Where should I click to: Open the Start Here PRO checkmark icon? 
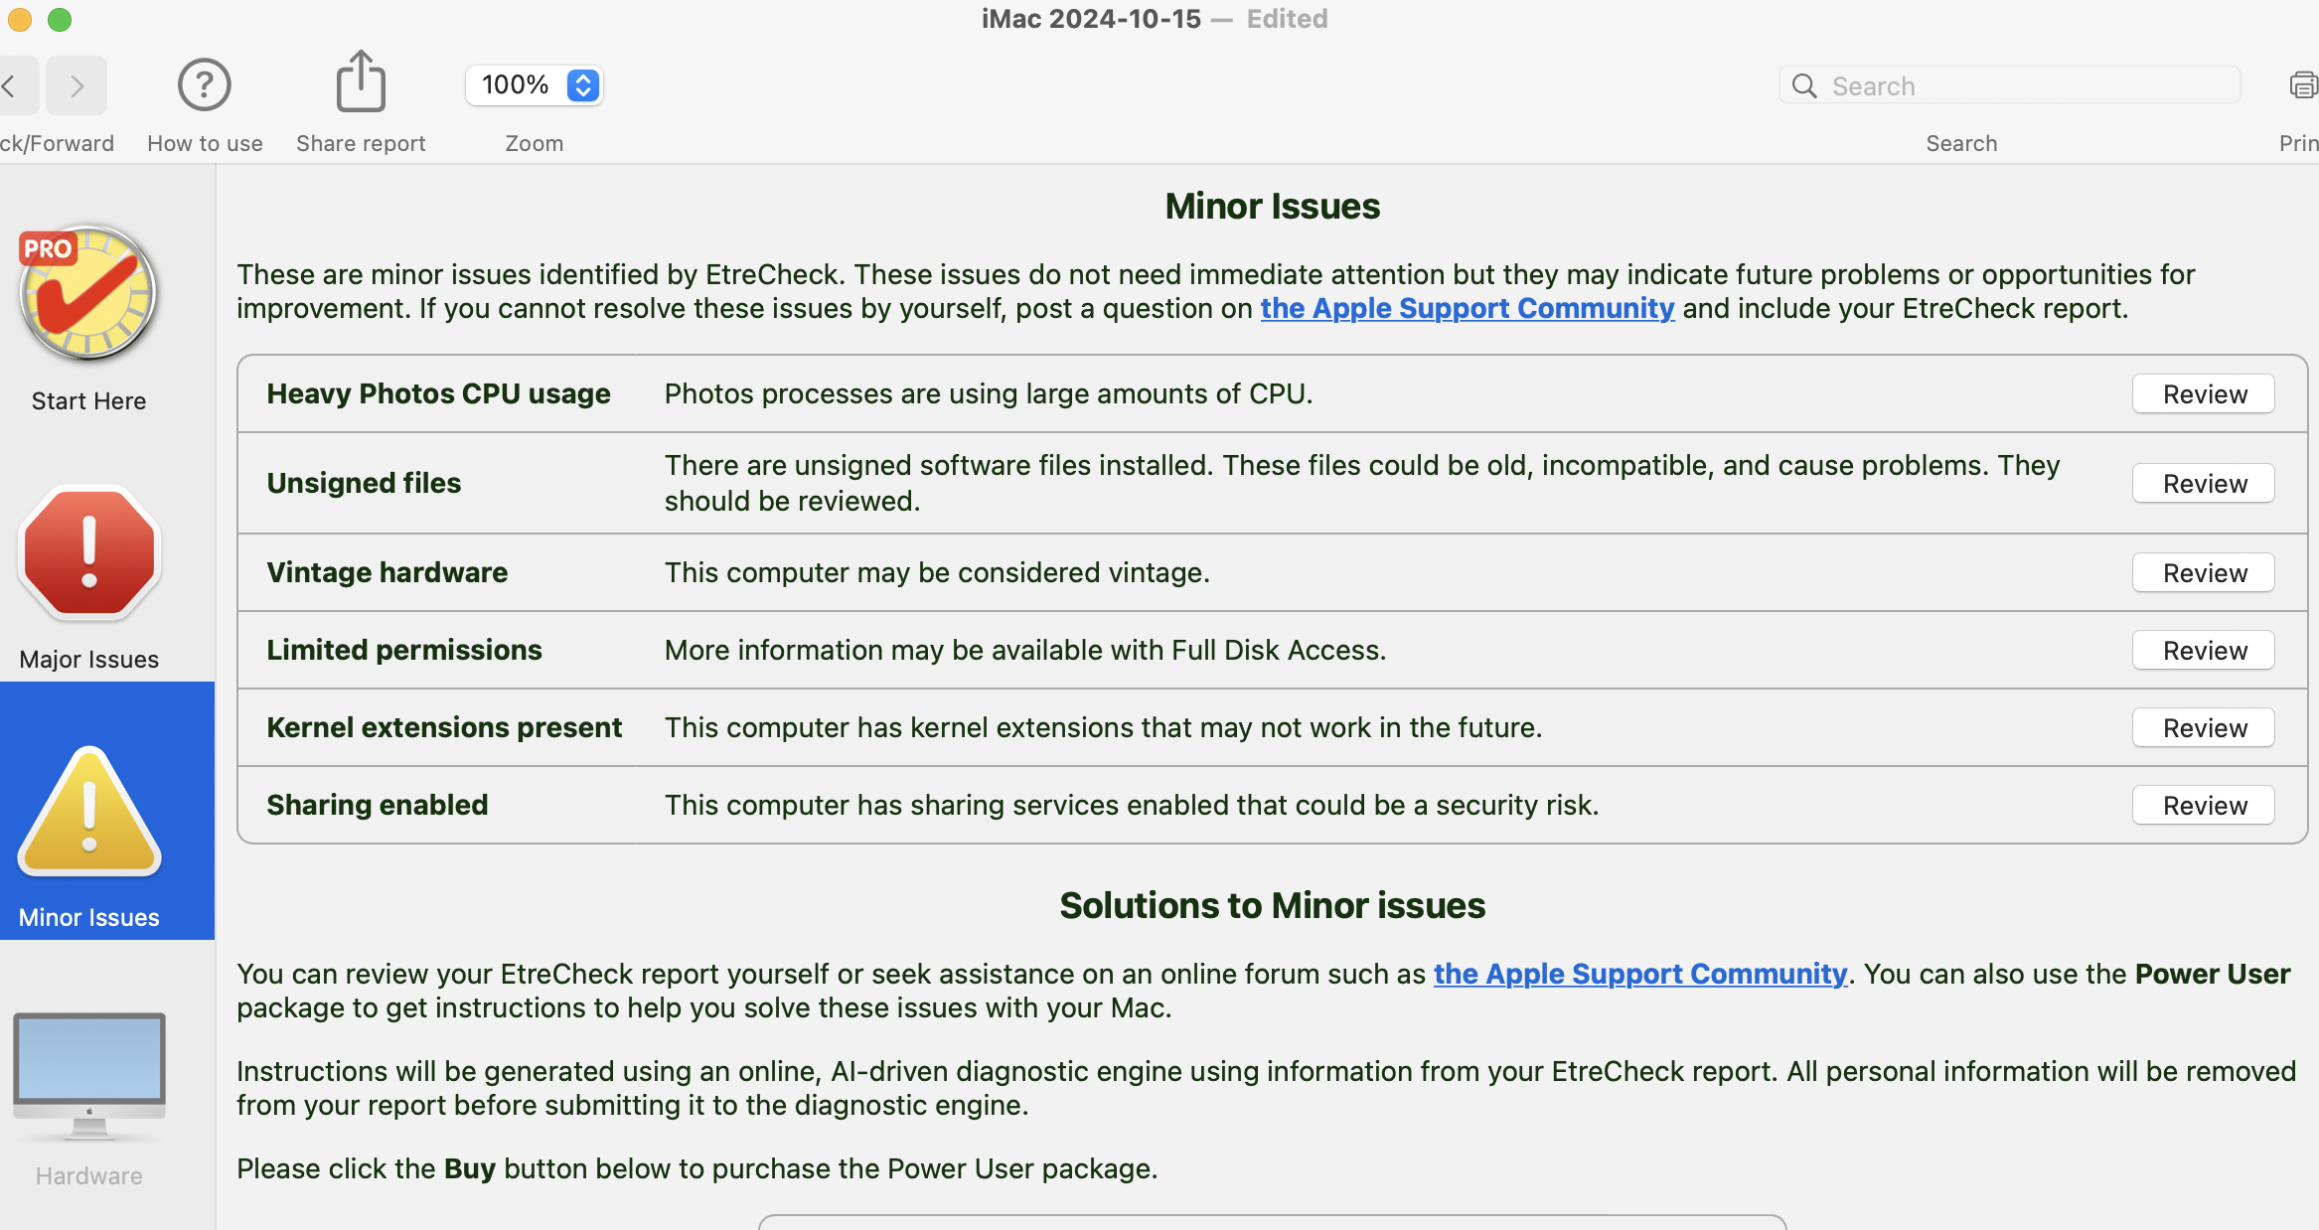88,294
